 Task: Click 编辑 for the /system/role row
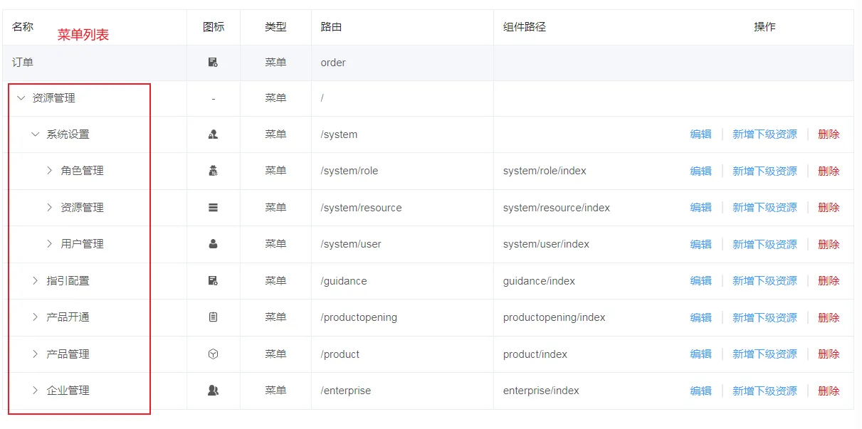[x=700, y=171]
